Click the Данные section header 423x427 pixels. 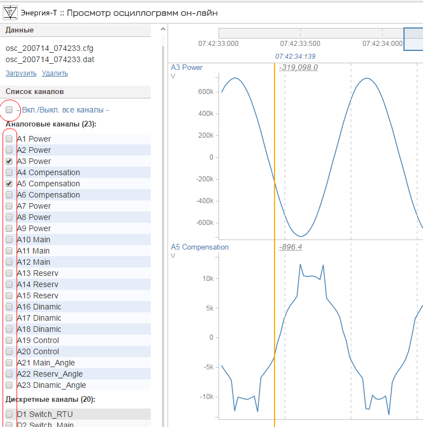pyautogui.click(x=75, y=30)
